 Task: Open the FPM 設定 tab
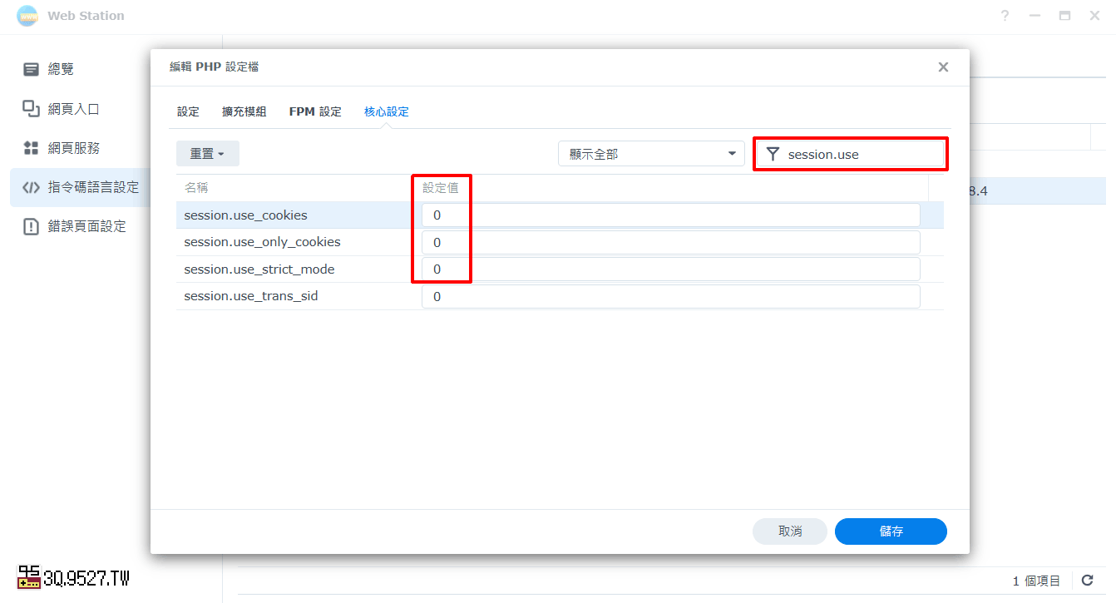pos(315,111)
